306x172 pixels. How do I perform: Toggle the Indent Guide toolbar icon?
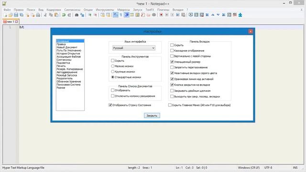(126, 15)
